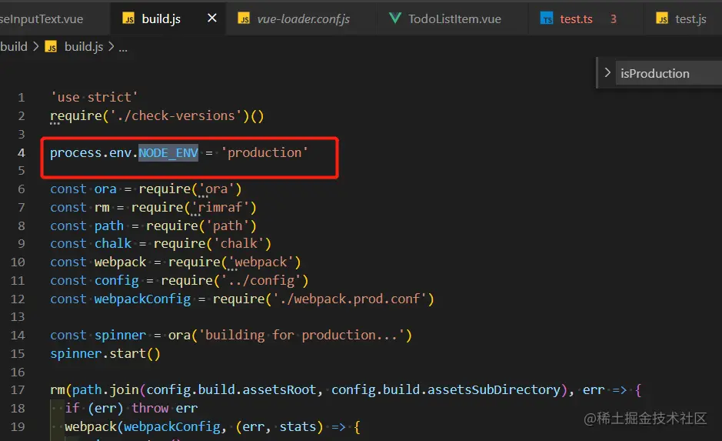Viewport: 722px width, 441px height.
Task: Click the JS icon in the breadcrumb
Action: pos(51,46)
